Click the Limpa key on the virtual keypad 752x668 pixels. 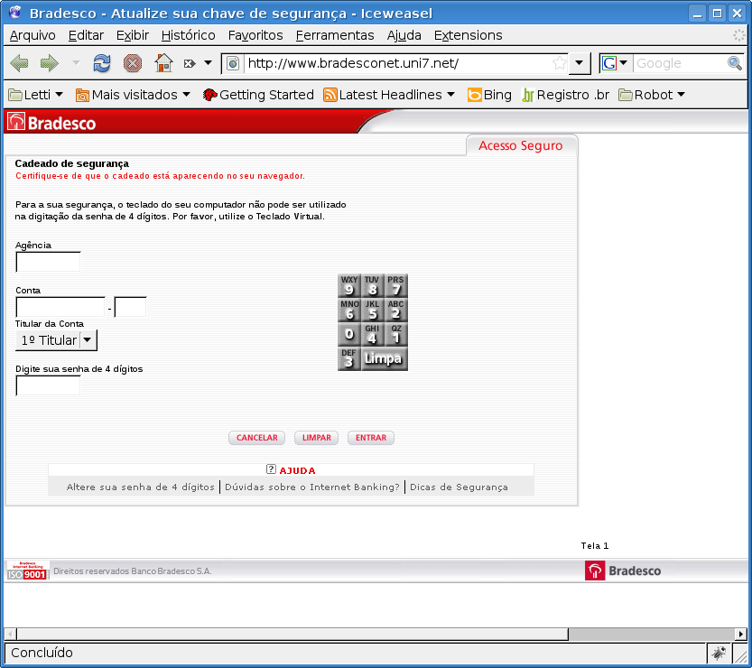pos(385,359)
